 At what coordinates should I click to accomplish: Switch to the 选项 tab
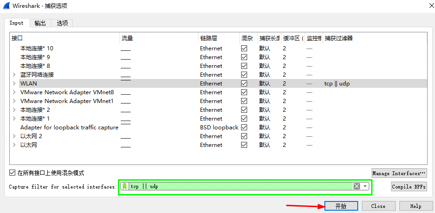click(x=62, y=23)
